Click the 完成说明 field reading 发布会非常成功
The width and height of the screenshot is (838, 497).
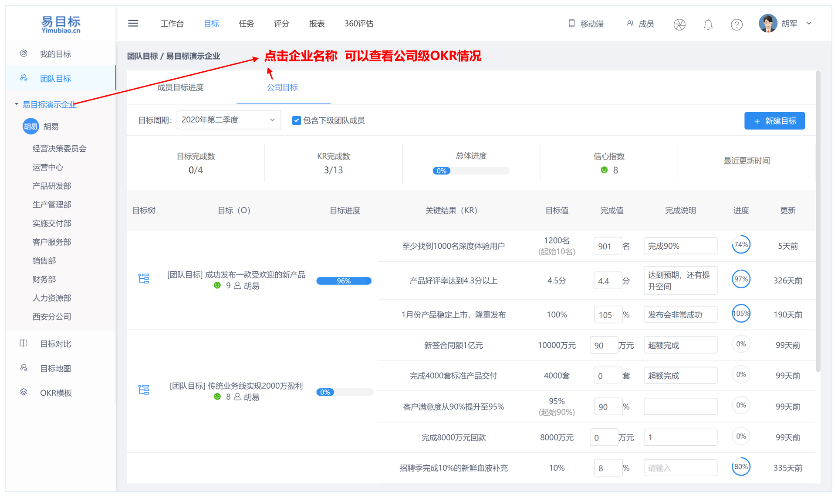[680, 315]
